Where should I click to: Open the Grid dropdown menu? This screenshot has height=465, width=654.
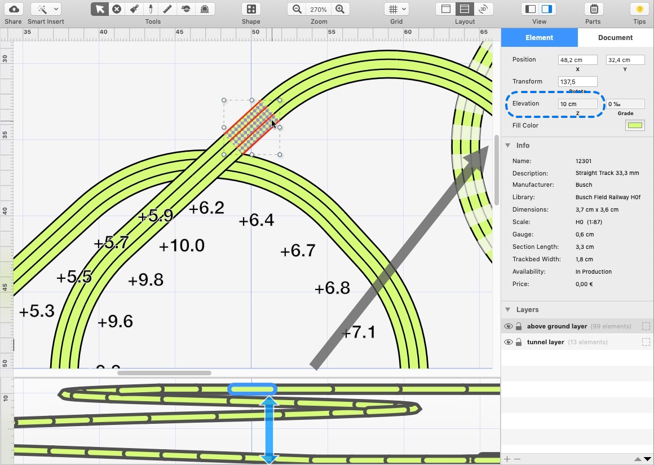point(396,9)
